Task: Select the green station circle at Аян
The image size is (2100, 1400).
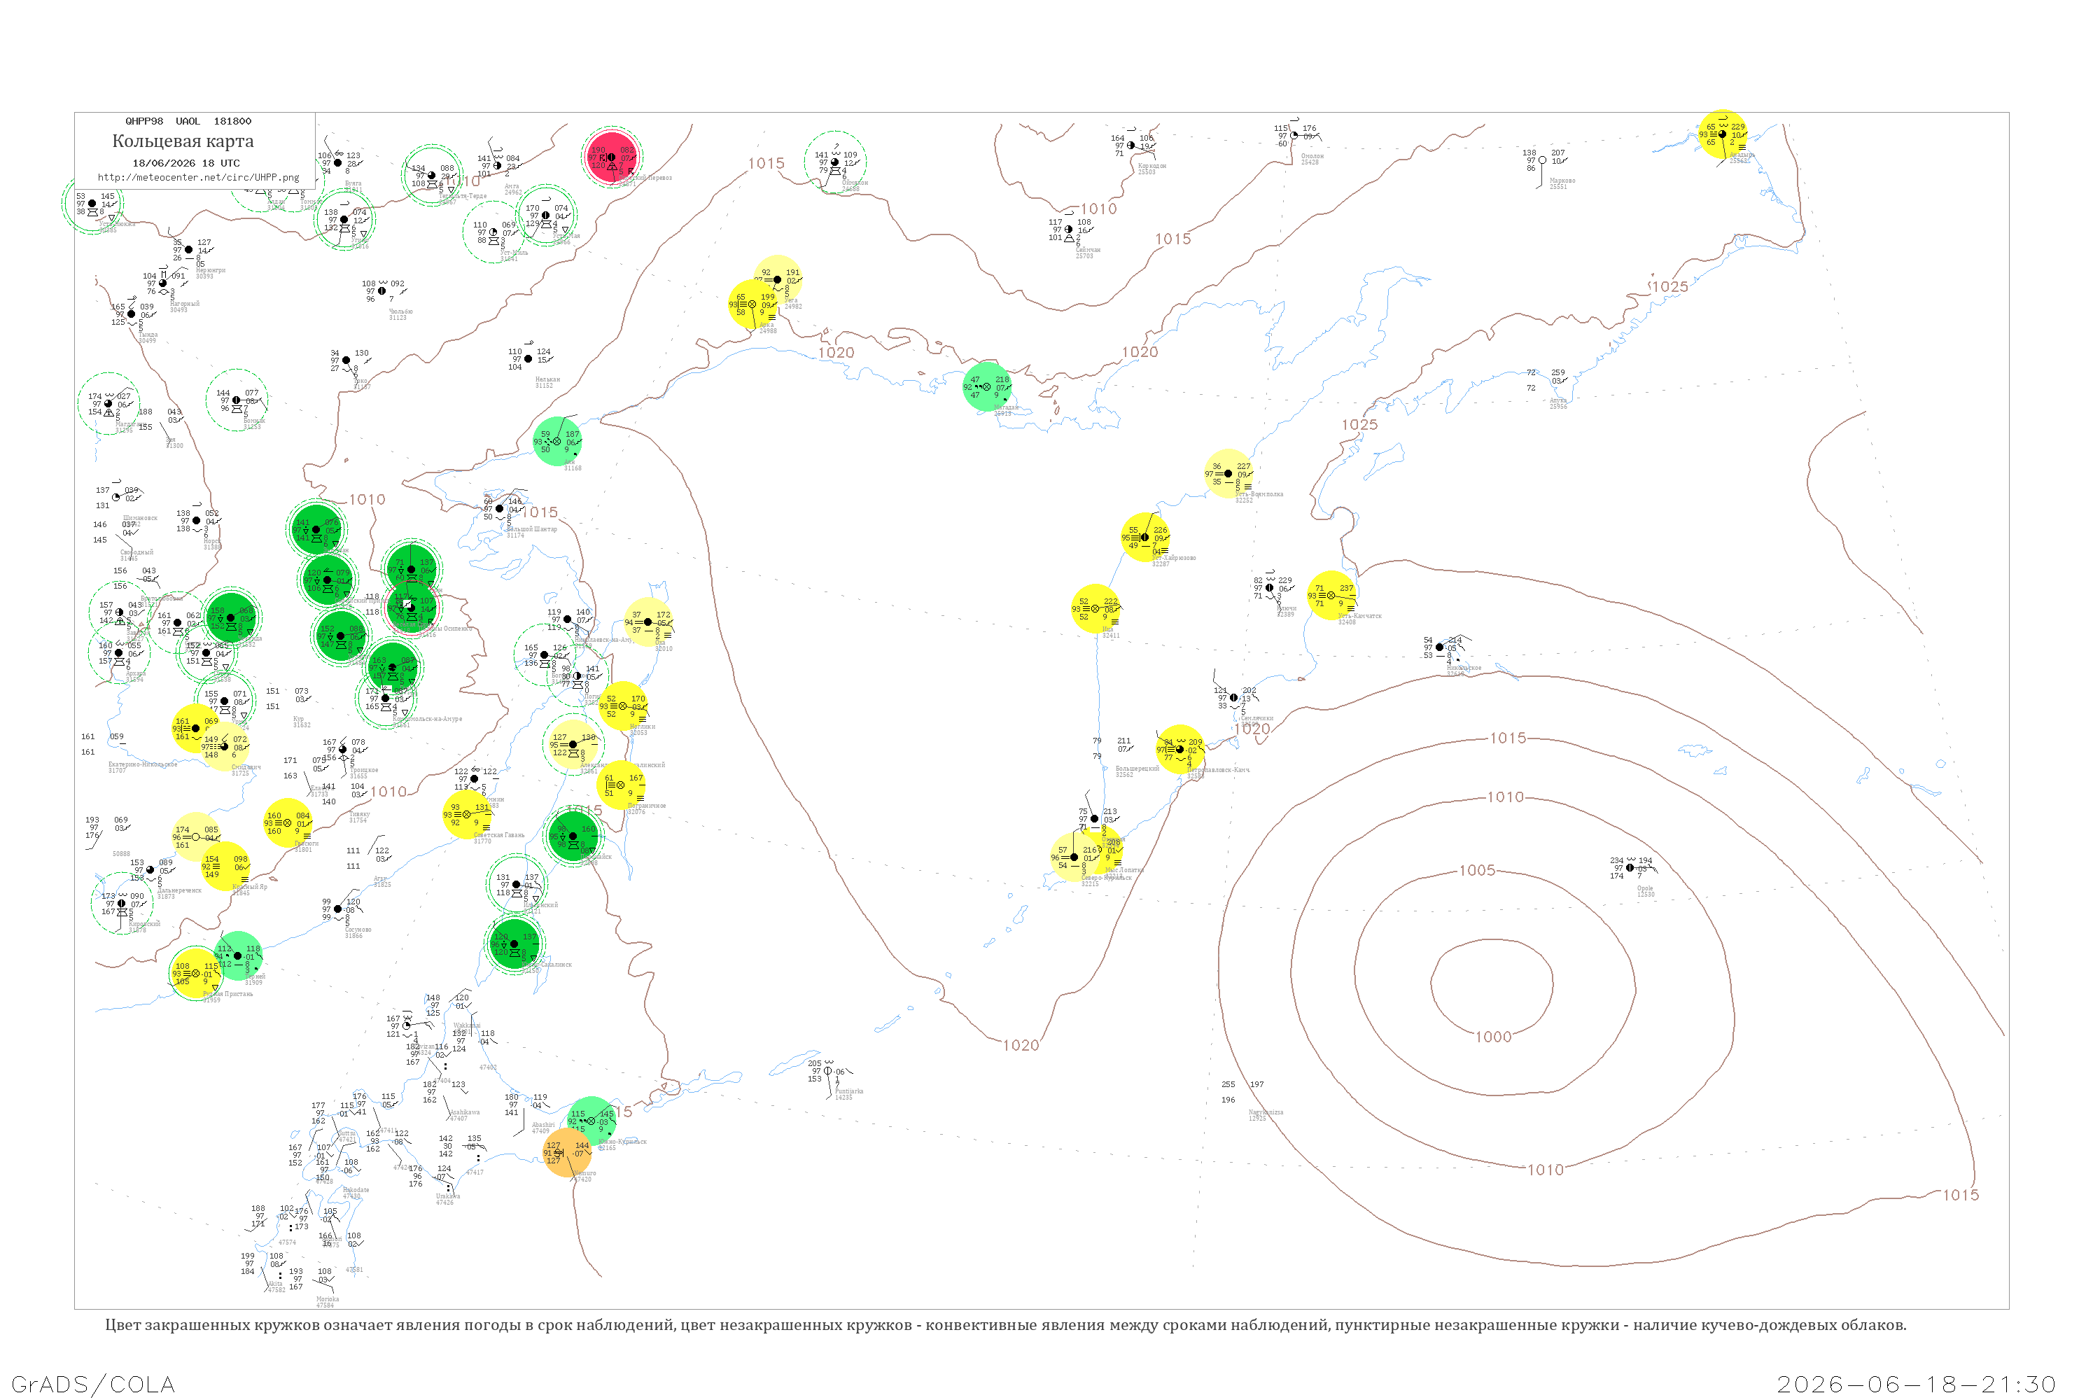Action: coord(557,441)
